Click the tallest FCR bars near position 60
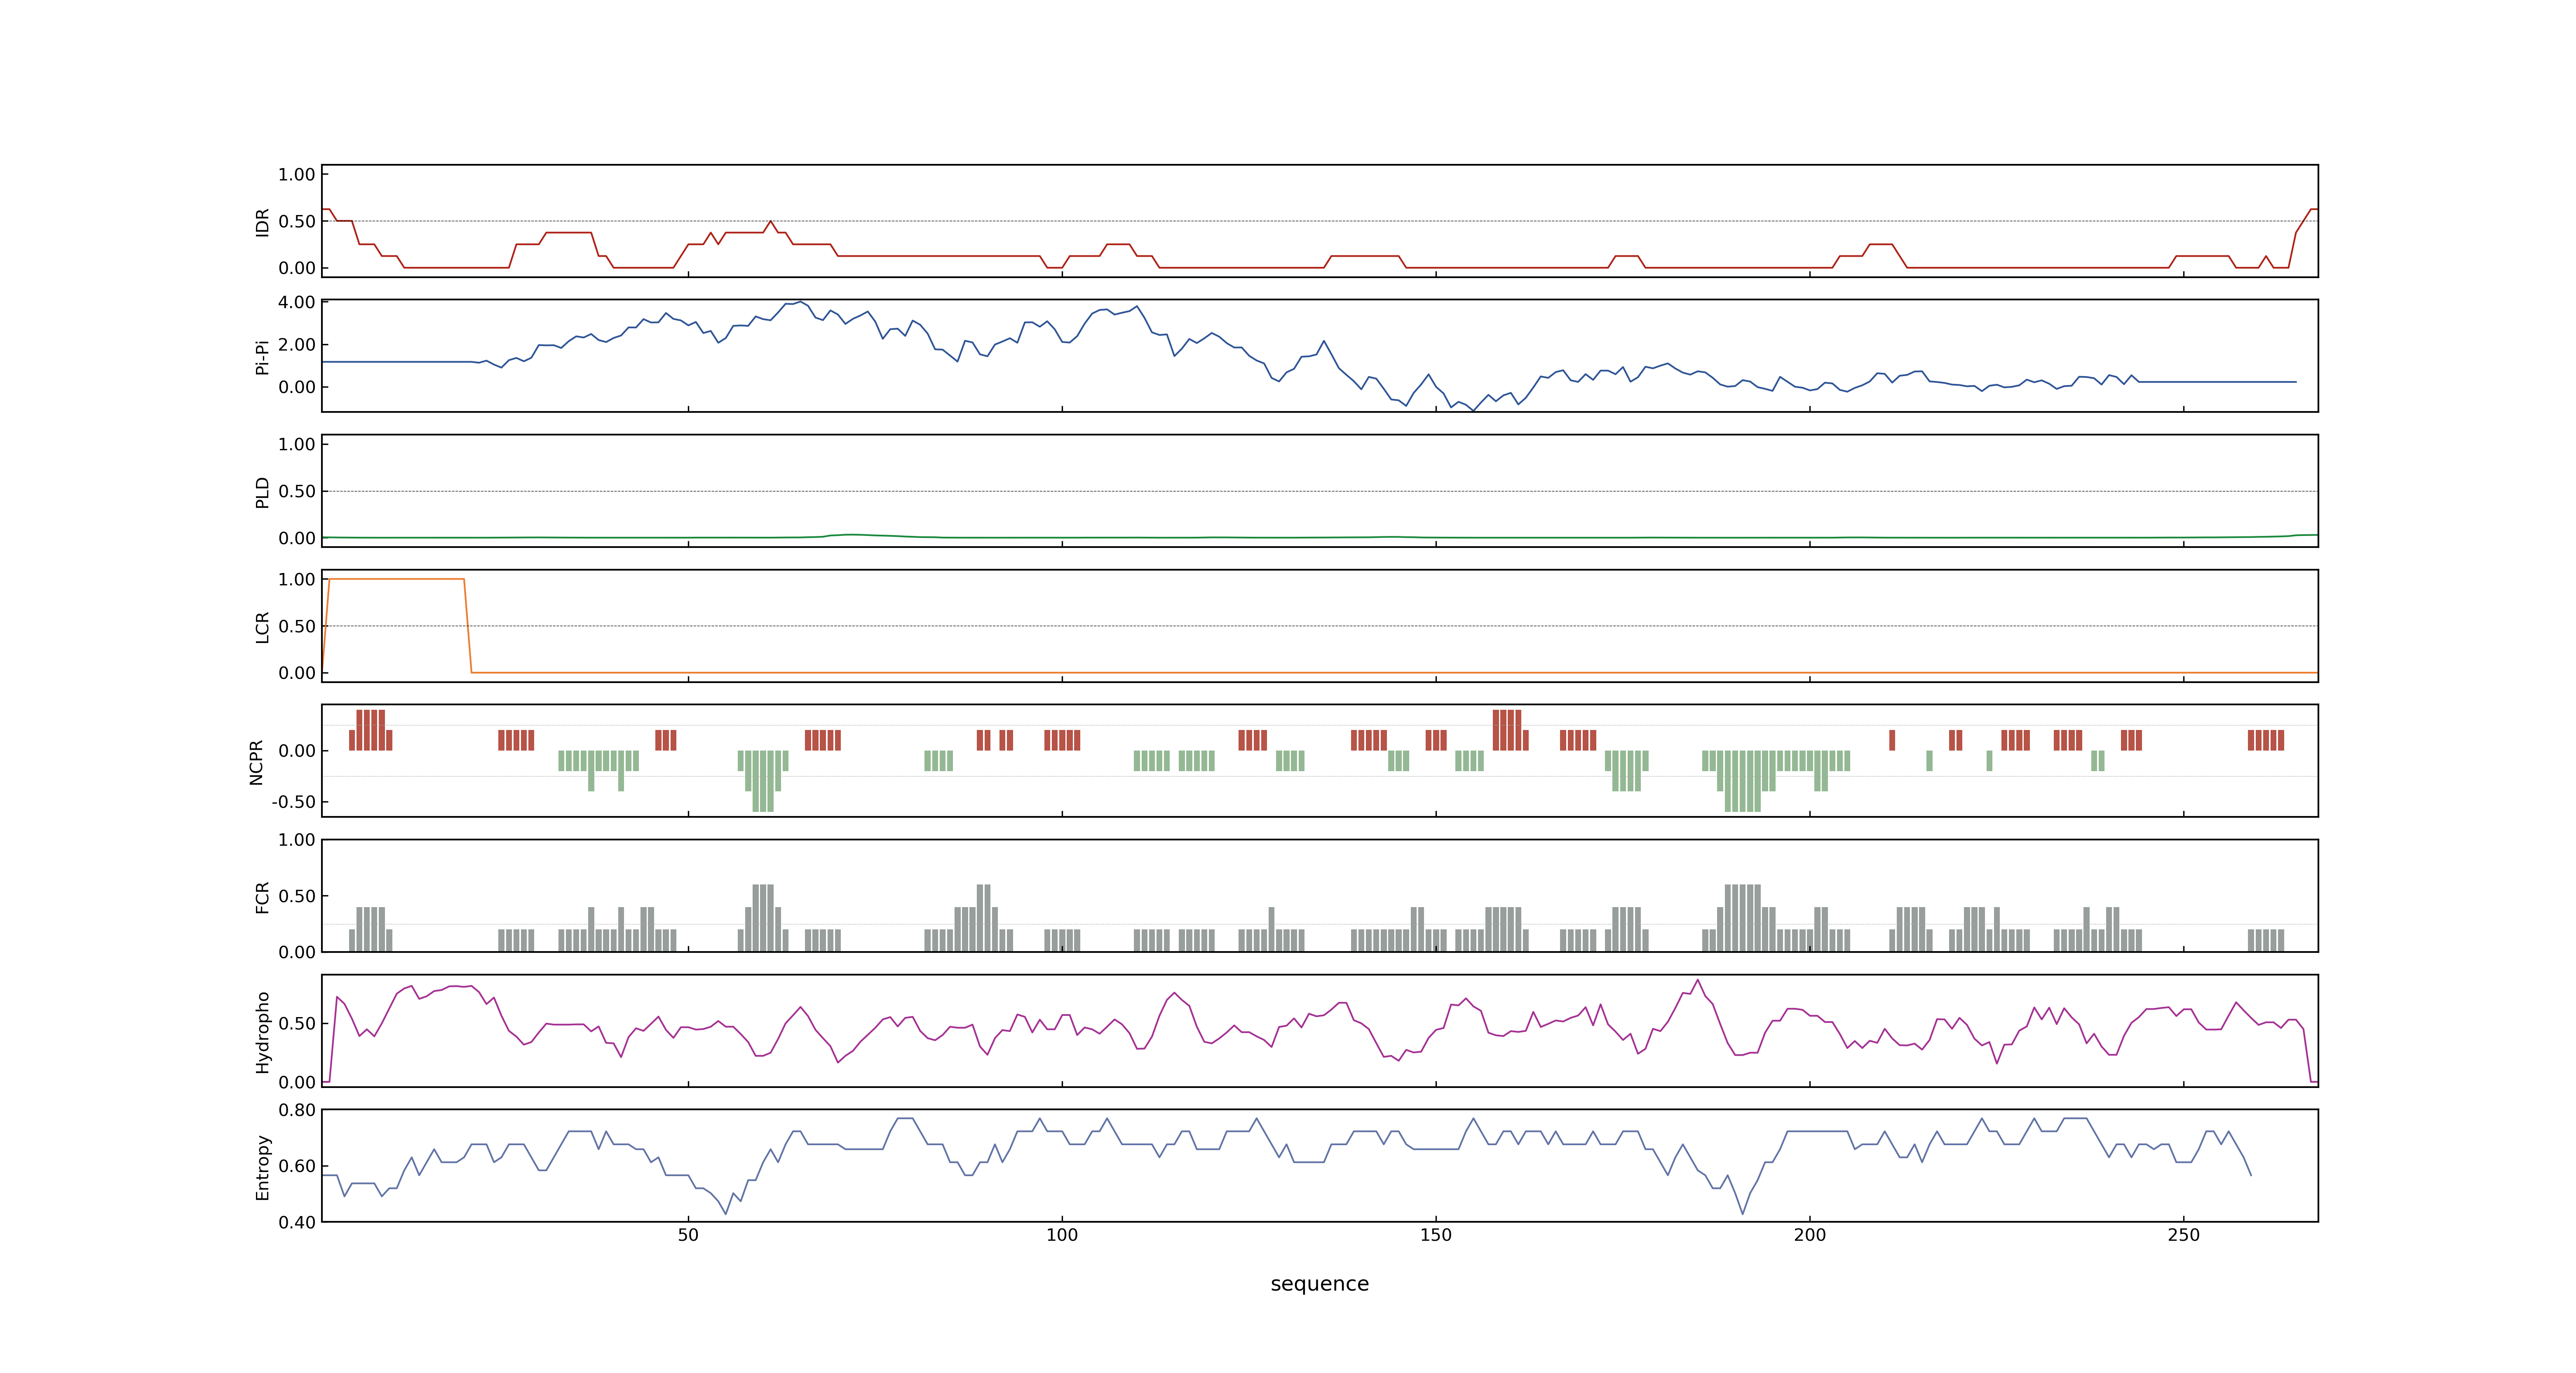Viewport: 2576px width, 1373px height. pyautogui.click(x=763, y=917)
